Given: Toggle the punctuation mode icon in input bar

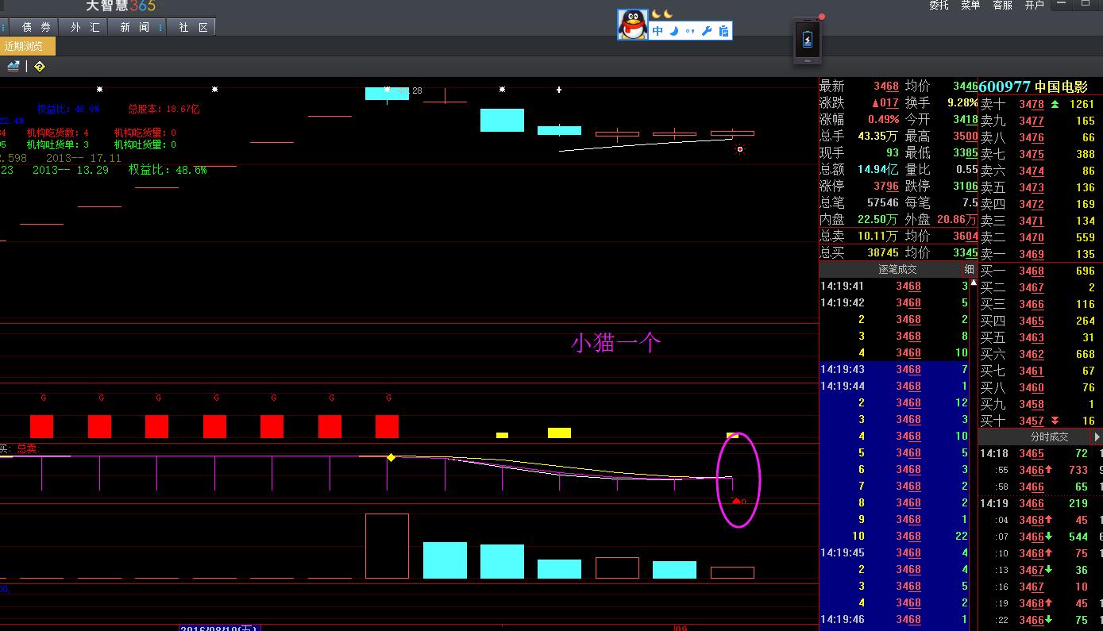Looking at the screenshot, I should (x=690, y=31).
